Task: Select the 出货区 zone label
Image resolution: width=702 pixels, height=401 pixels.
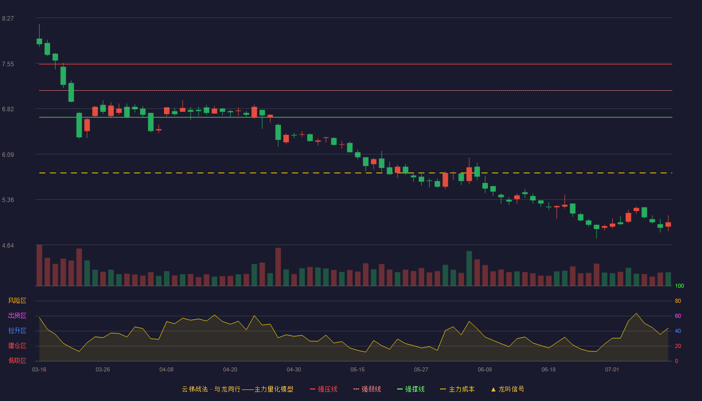Action: pyautogui.click(x=17, y=316)
